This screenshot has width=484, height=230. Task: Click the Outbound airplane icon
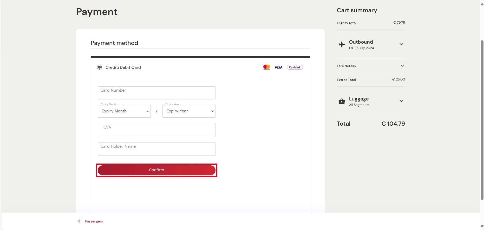(342, 44)
